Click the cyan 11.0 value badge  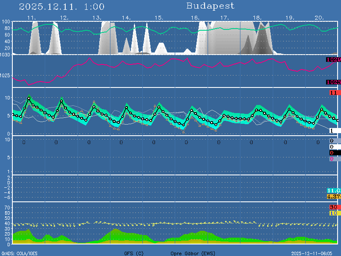[333, 190]
